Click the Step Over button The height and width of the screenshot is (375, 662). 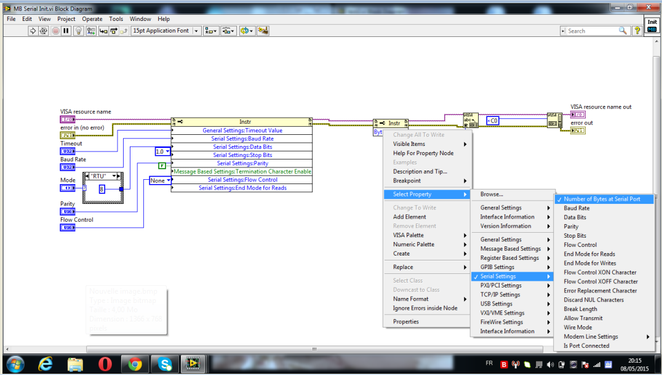pyautogui.click(x=114, y=30)
